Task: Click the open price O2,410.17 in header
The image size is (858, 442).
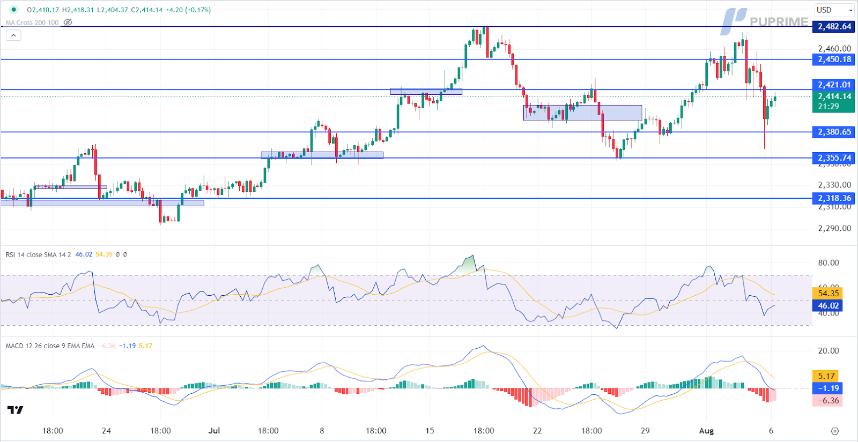Action: pyautogui.click(x=43, y=10)
